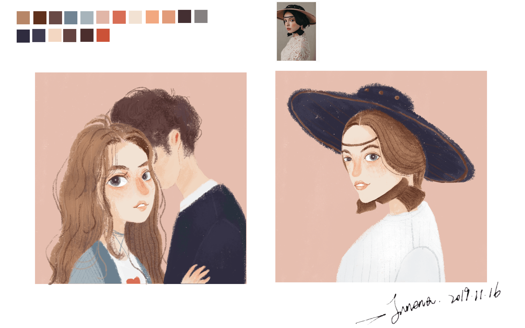The width and height of the screenshot is (525, 328).
Task: Select the slate blue swatch
Action: [71, 18]
